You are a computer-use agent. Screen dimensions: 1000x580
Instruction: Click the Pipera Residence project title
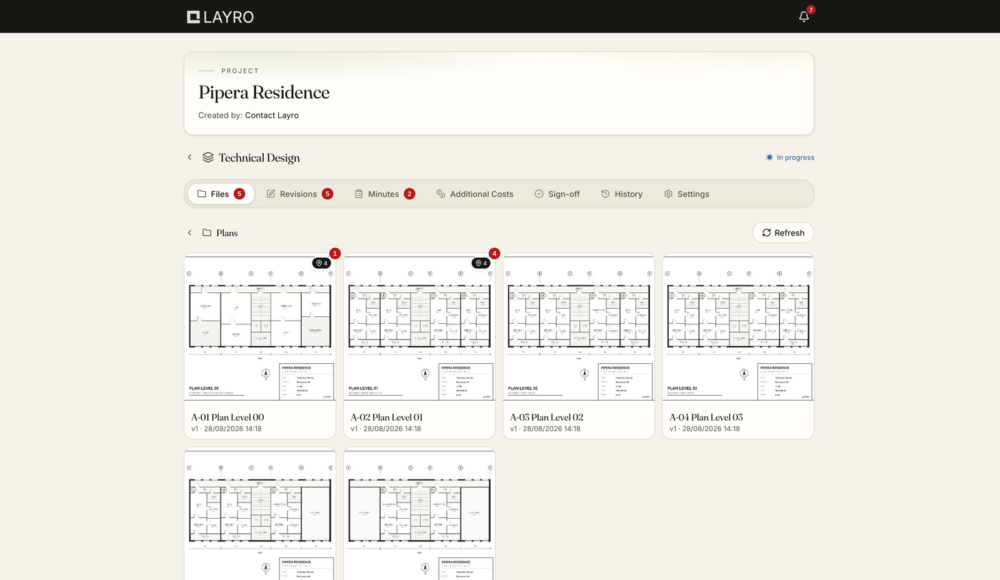click(x=264, y=92)
